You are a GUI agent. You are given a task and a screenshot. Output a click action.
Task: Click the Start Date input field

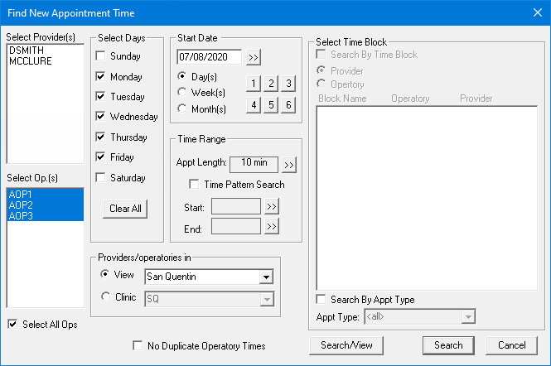pyautogui.click(x=210, y=57)
